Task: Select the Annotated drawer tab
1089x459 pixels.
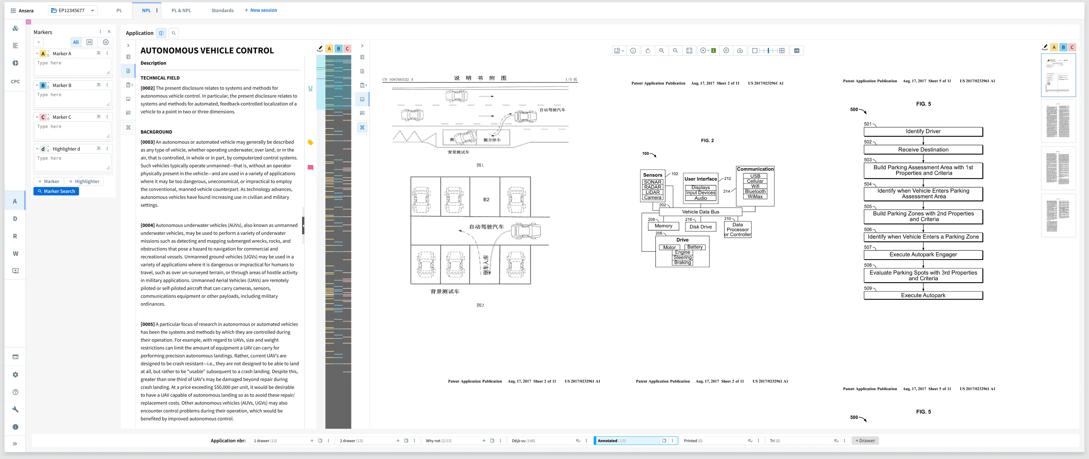Action: [x=636, y=440]
